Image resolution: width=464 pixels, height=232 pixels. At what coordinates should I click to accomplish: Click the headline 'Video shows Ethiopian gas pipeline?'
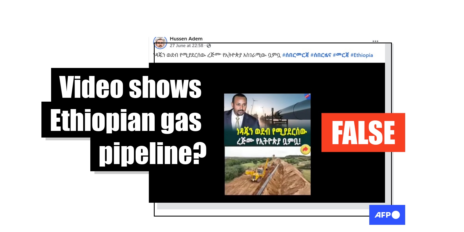point(128,120)
